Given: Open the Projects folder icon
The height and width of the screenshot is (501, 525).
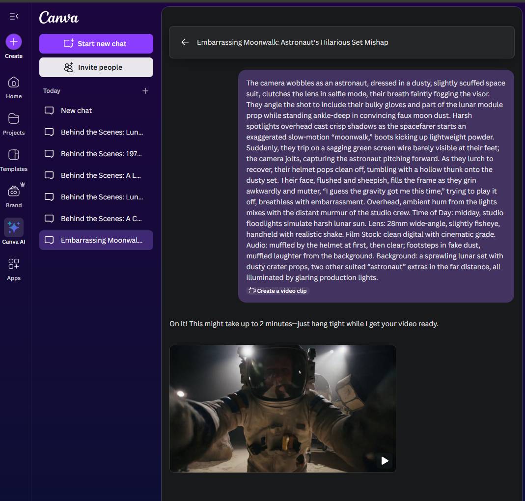Looking at the screenshot, I should point(14,118).
